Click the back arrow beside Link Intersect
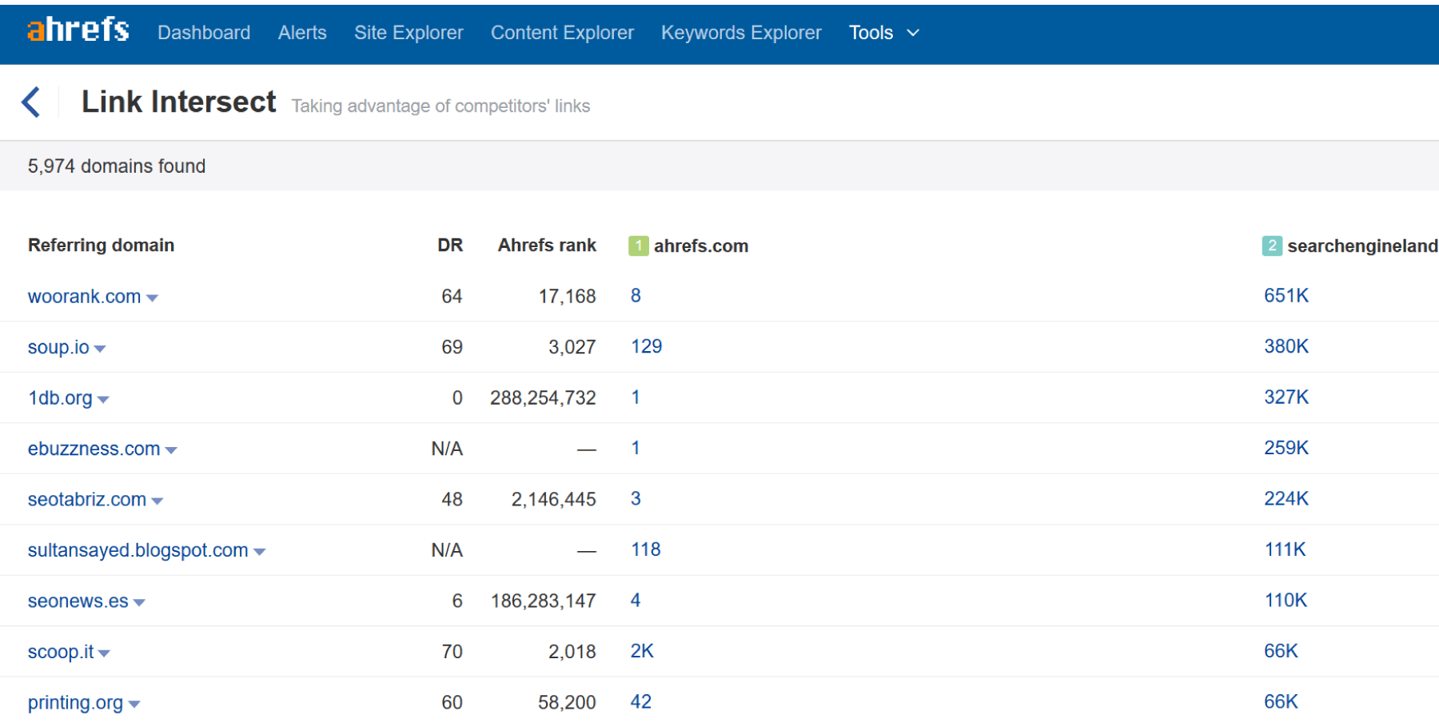 pyautogui.click(x=31, y=102)
